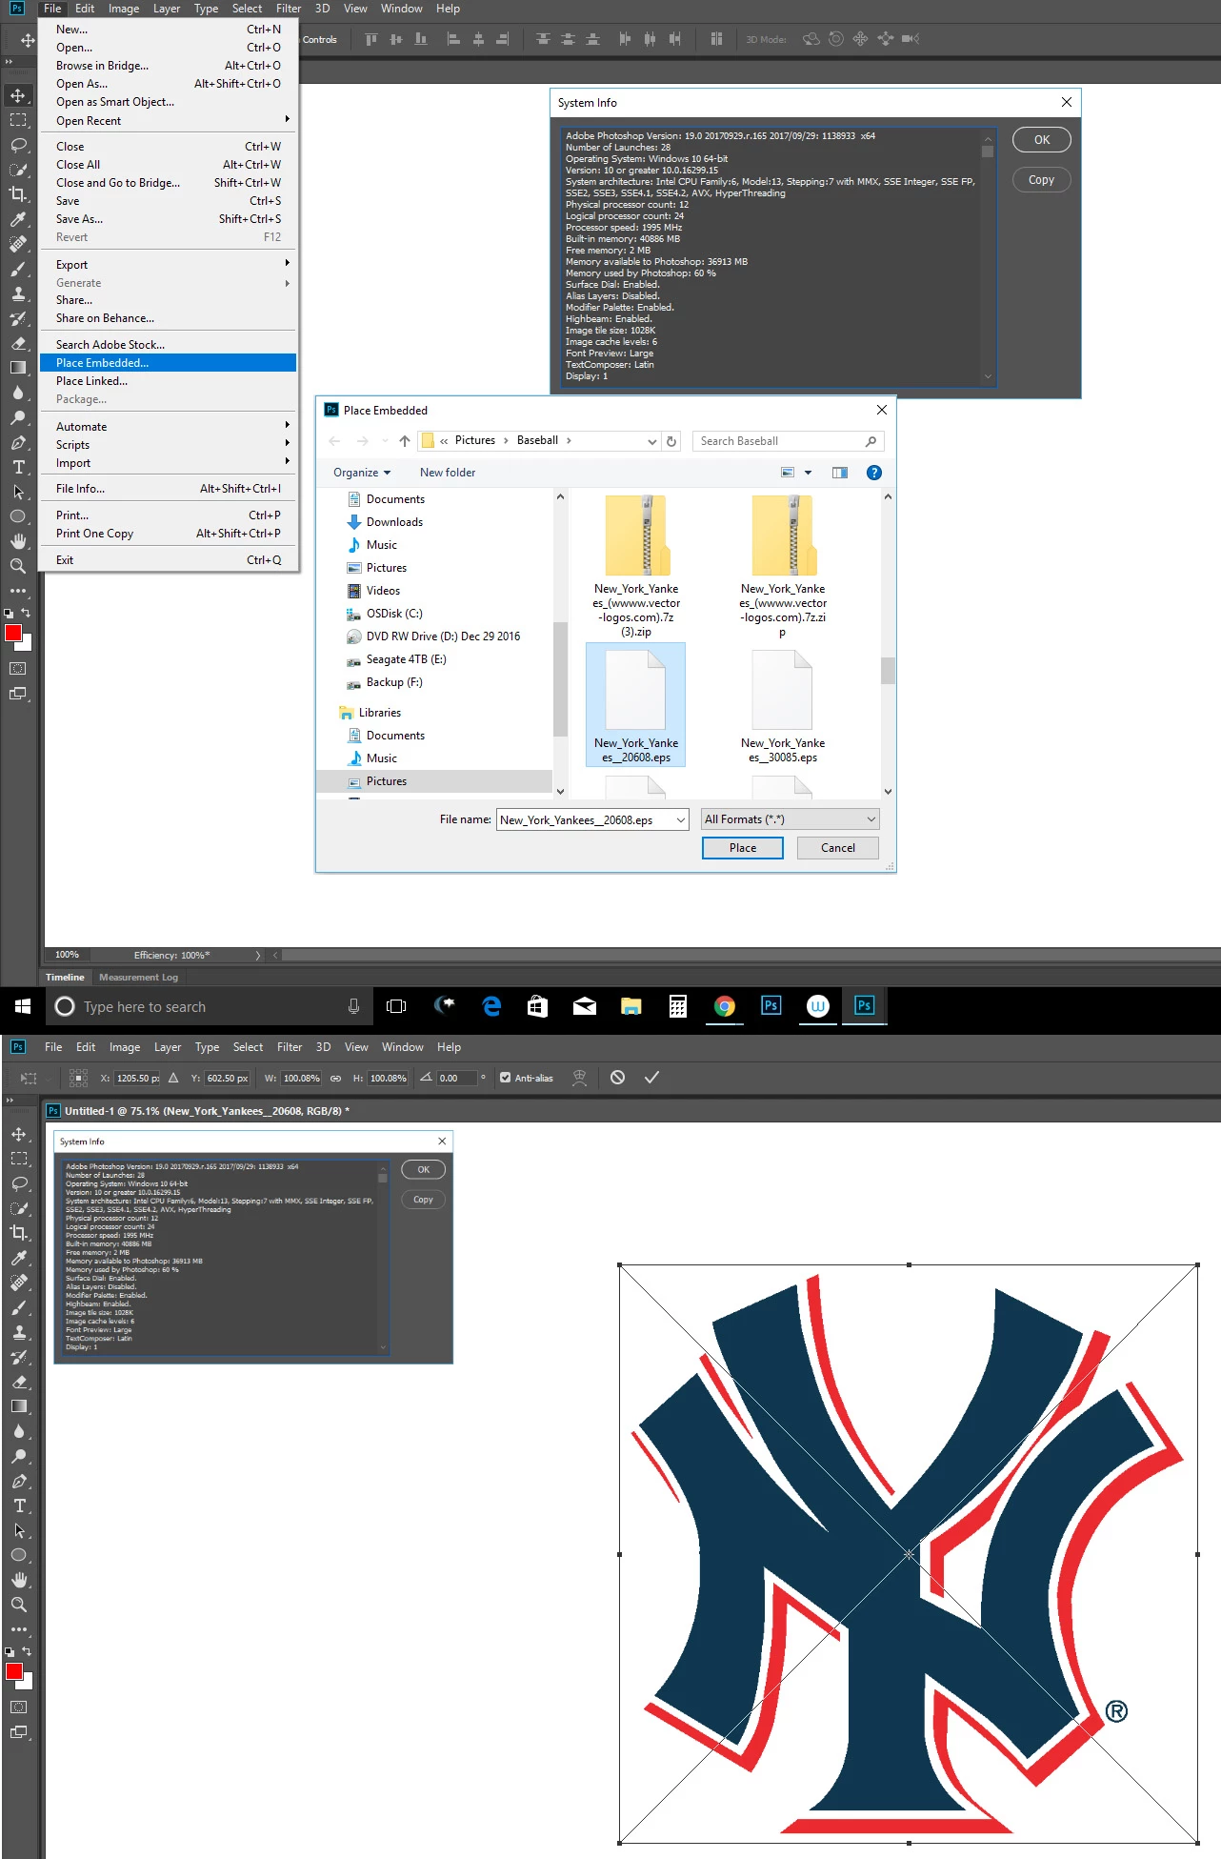Click OK in large System Info dialog
The image size is (1221, 1859).
1042,140
